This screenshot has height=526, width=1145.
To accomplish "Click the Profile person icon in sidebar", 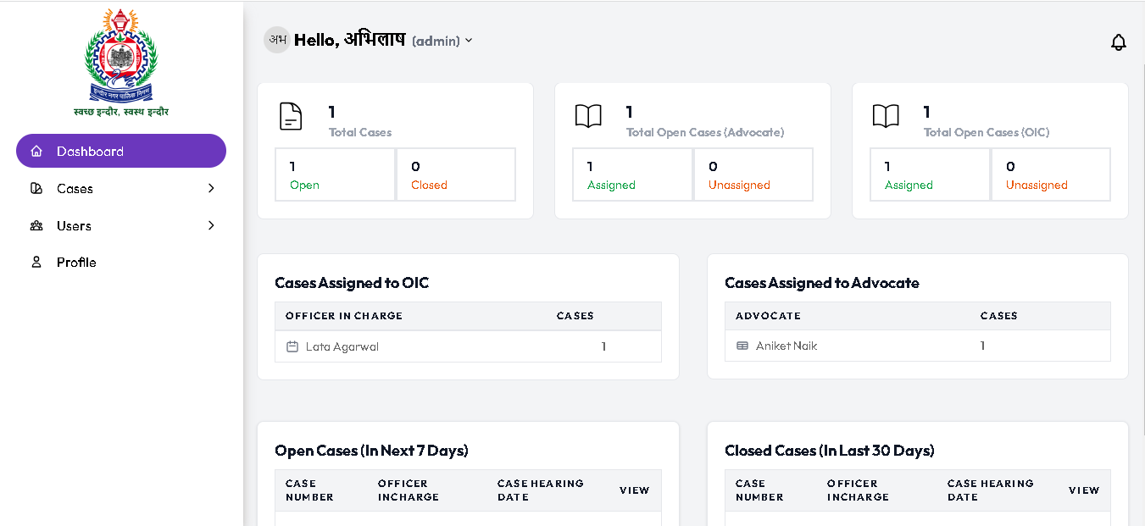I will 36,263.
